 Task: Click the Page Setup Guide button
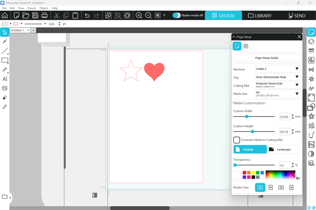click(267, 58)
